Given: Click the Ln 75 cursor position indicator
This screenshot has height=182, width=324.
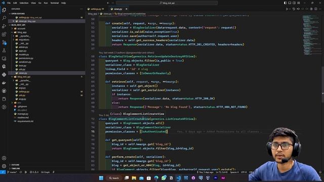Looking at the screenshot, I should tap(222, 172).
